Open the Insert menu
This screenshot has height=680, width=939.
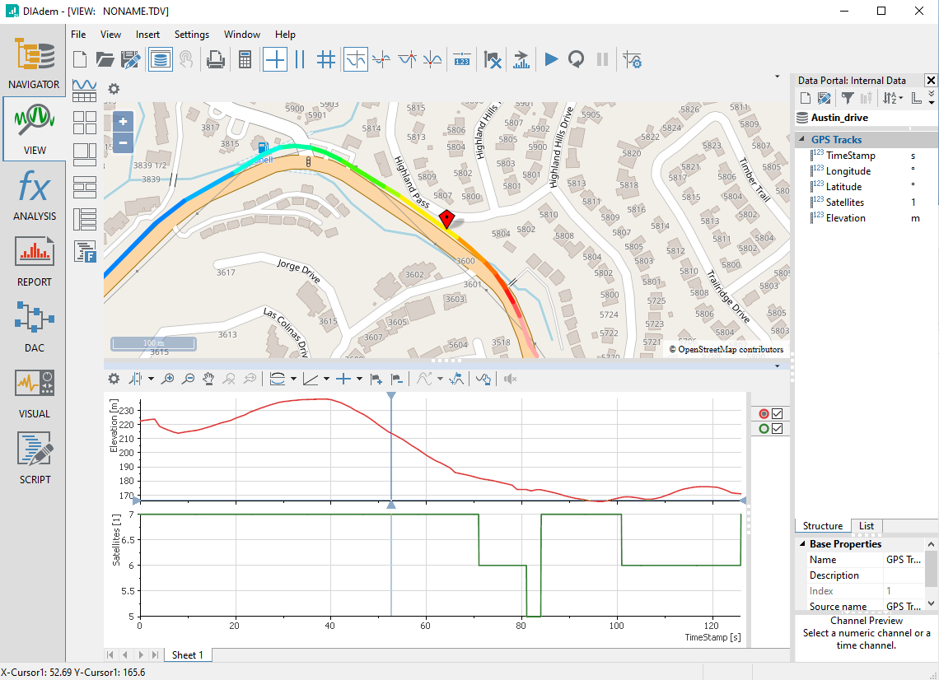(x=147, y=35)
